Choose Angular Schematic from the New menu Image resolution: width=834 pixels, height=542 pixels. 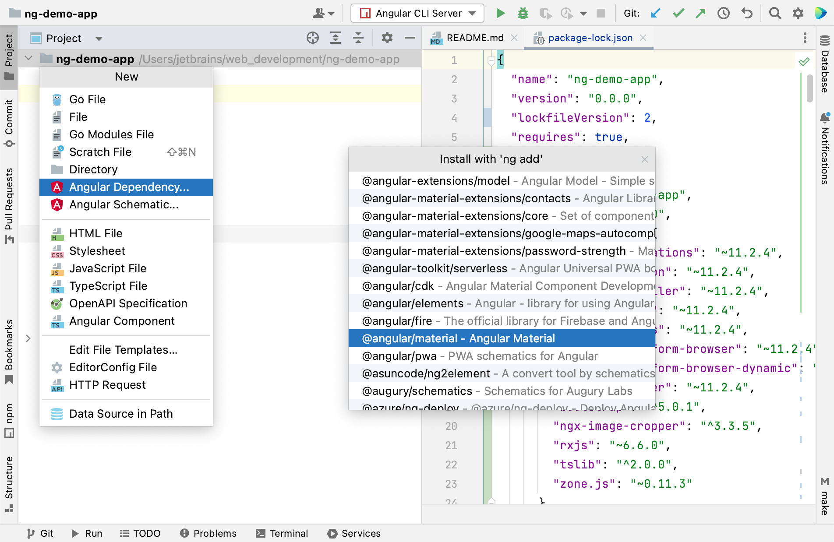click(x=124, y=204)
